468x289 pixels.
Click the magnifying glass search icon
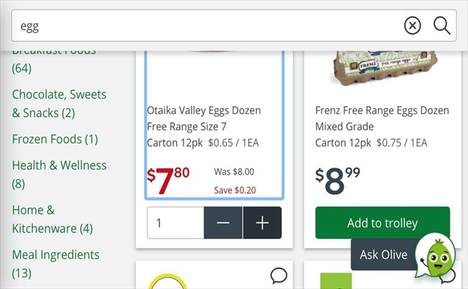click(442, 26)
